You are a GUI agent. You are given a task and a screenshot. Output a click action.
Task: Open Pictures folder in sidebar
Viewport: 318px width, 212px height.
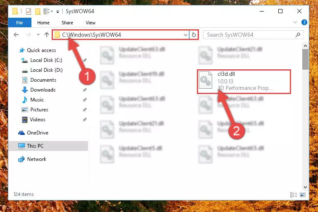click(x=39, y=110)
